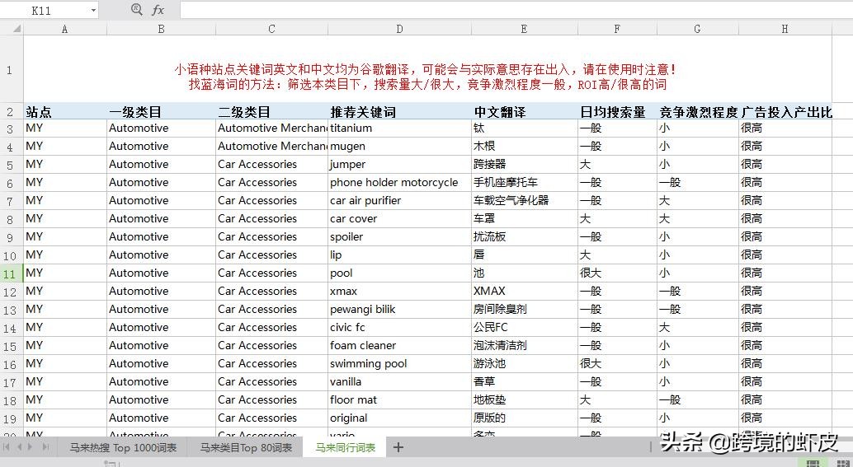The height and width of the screenshot is (467, 853).
Task: Select row 19 header
Action: [x=11, y=418]
